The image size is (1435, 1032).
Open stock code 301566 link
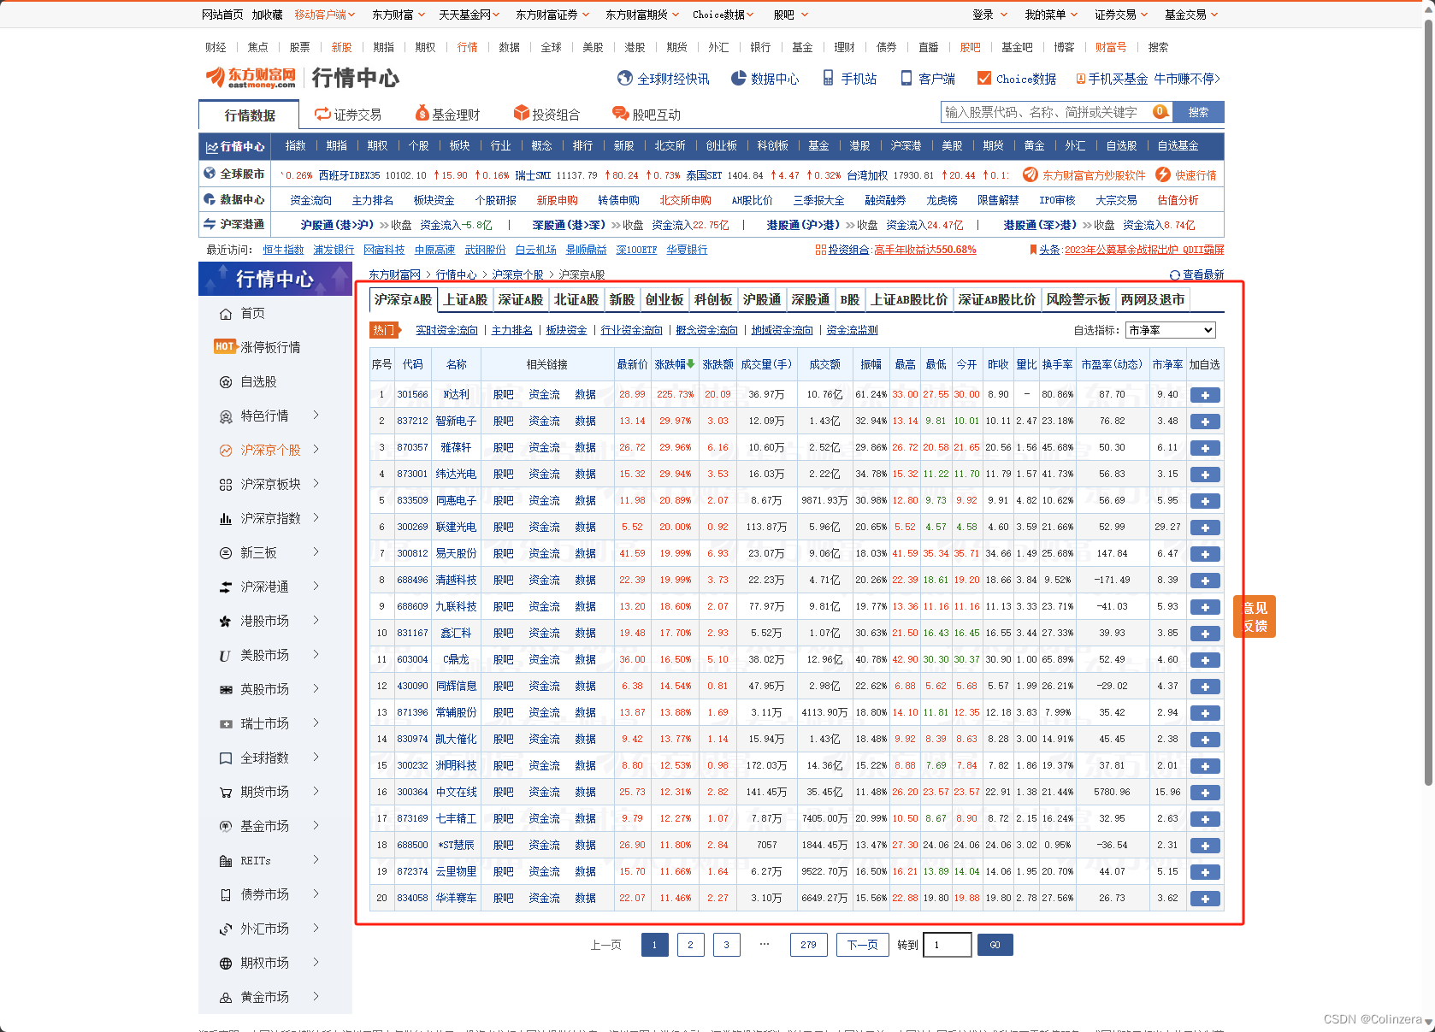click(x=412, y=395)
